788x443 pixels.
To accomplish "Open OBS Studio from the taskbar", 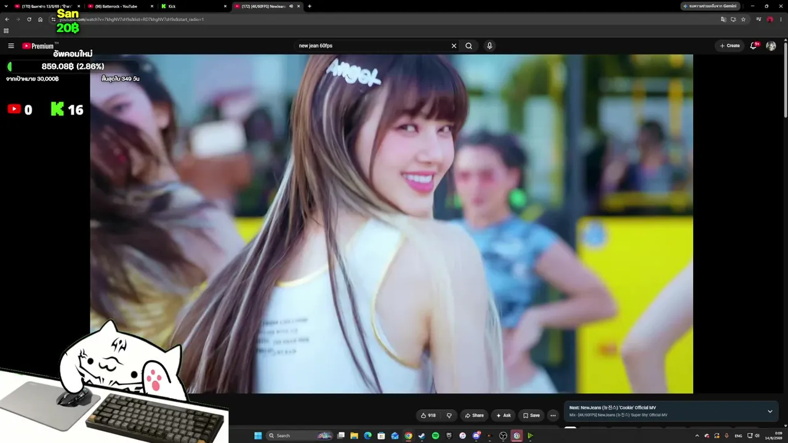I will pyautogui.click(x=503, y=436).
